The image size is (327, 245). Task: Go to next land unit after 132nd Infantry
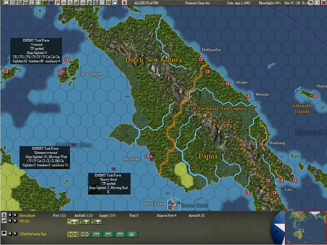(15, 234)
